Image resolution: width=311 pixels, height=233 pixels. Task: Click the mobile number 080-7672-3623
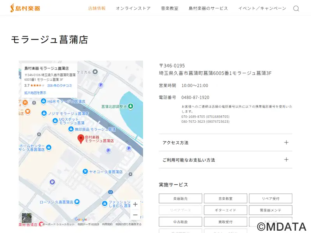pyautogui.click(x=205, y=122)
